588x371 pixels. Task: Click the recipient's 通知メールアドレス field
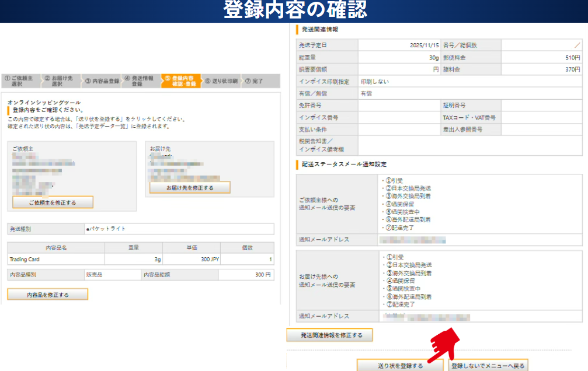click(x=480, y=316)
